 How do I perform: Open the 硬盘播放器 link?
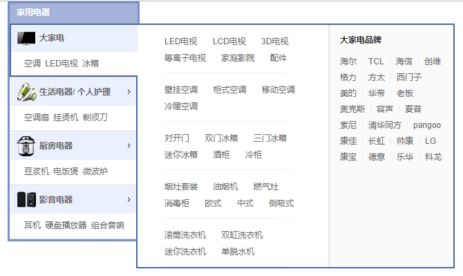tap(66, 226)
